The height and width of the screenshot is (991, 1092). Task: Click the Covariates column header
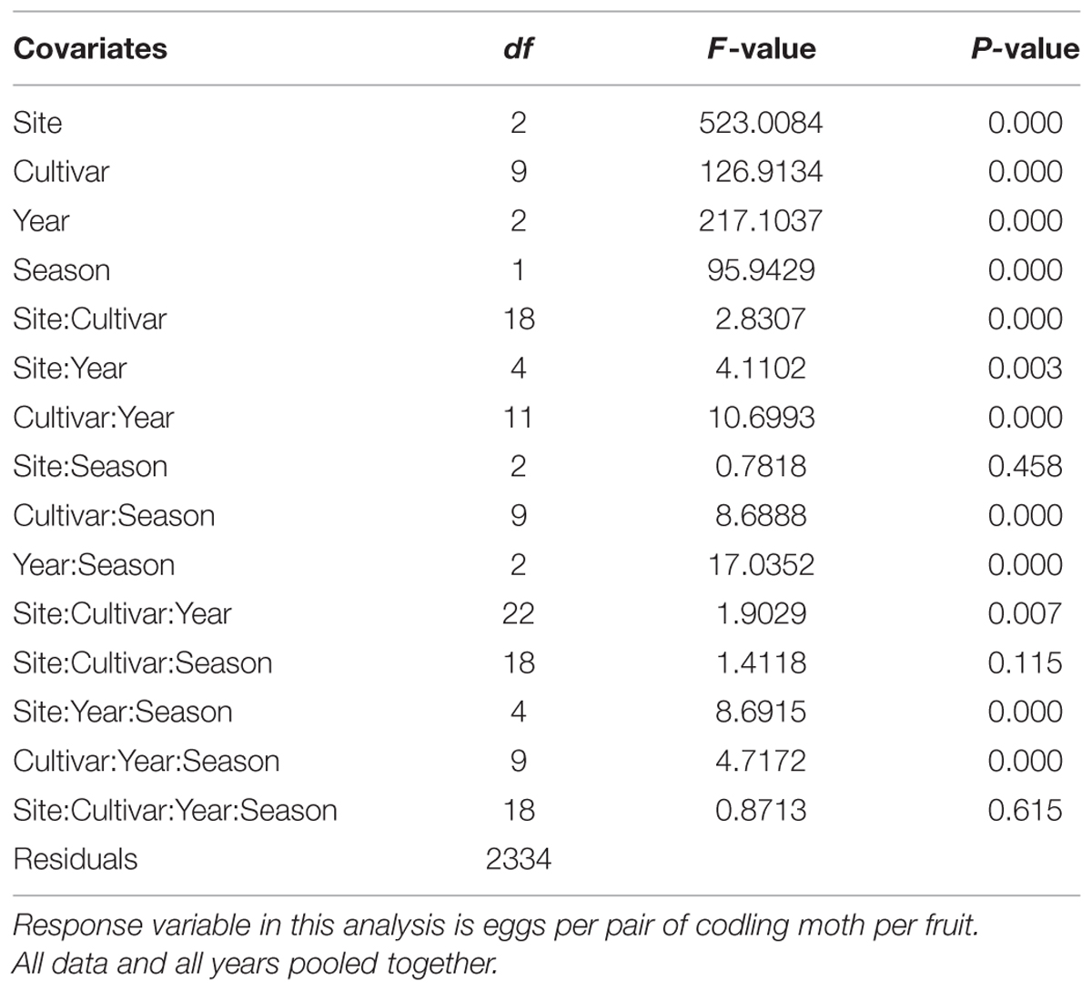coord(90,48)
